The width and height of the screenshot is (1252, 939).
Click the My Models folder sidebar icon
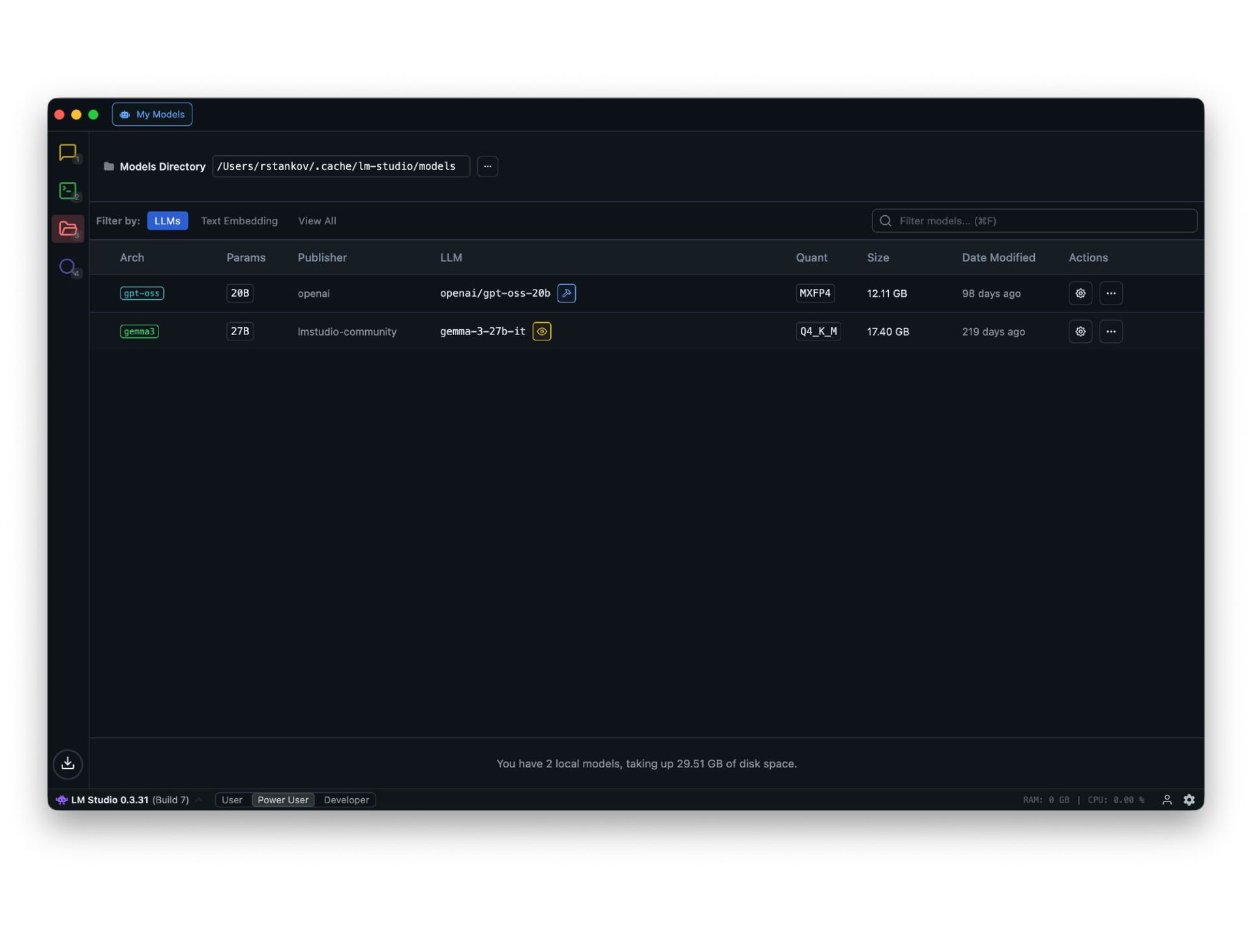[x=68, y=229]
